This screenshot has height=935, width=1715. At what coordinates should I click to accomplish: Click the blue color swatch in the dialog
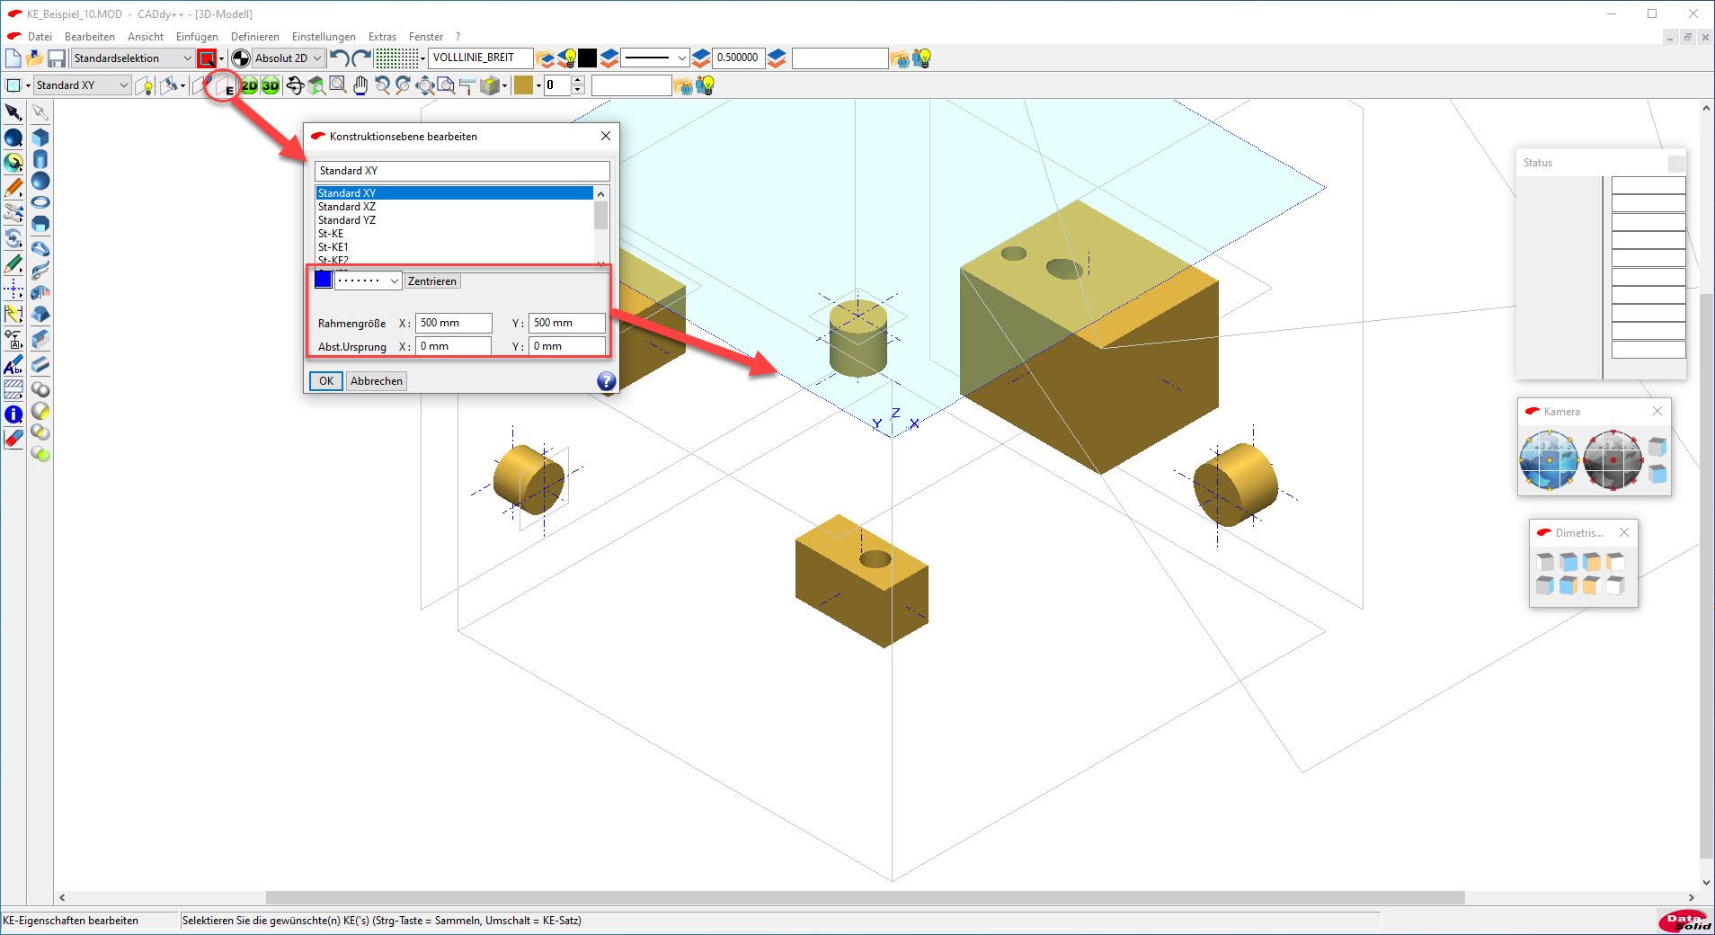pyautogui.click(x=324, y=280)
